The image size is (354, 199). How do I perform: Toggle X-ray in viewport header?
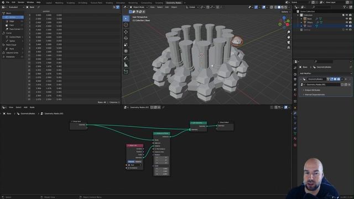pos(272,7)
